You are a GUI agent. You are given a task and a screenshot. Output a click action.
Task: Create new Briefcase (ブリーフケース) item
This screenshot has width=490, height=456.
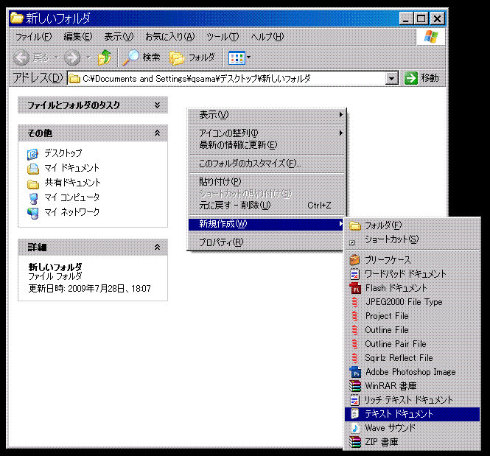(412, 260)
